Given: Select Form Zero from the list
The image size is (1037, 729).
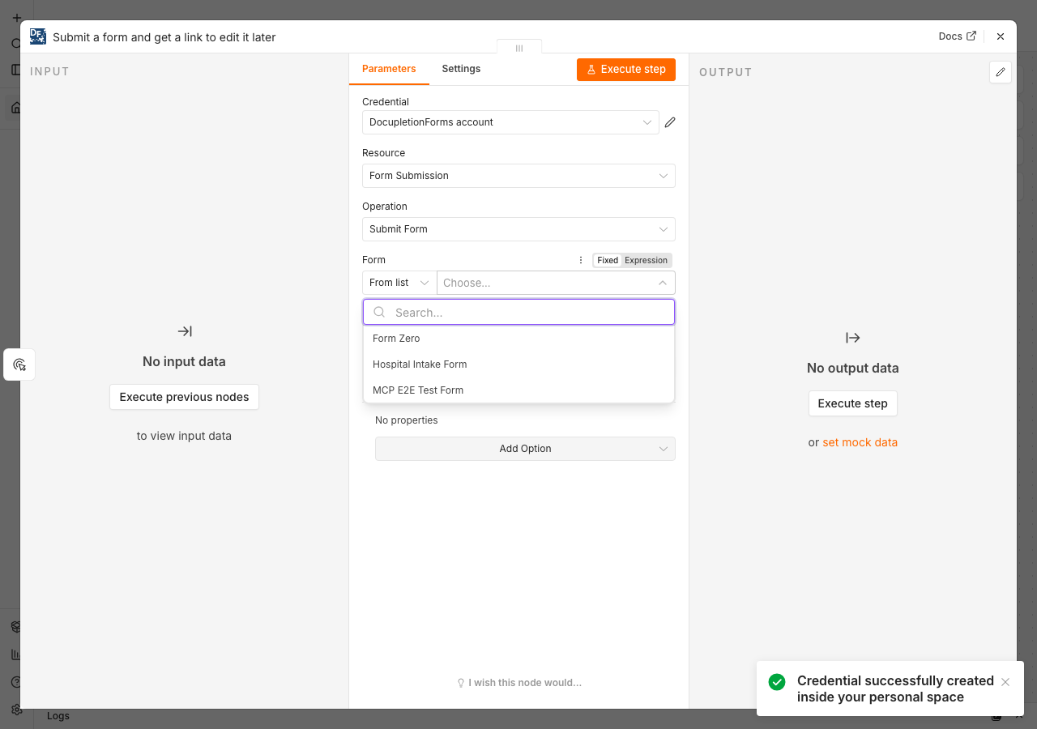Looking at the screenshot, I should tap(518, 339).
